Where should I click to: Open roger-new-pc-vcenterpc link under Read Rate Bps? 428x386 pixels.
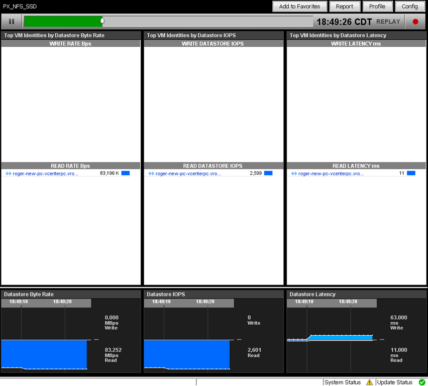click(45, 173)
